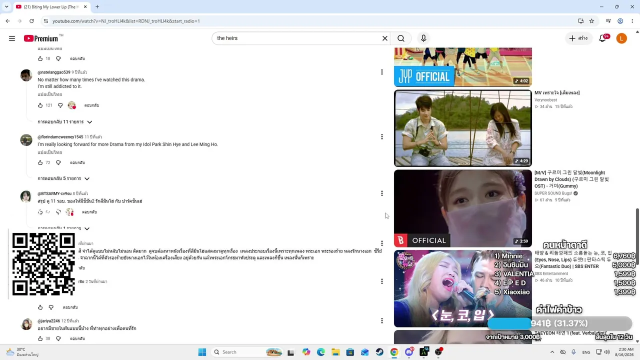Reply to natelanggao539's comment
Screen dimensions: 640x360
(x=91, y=105)
